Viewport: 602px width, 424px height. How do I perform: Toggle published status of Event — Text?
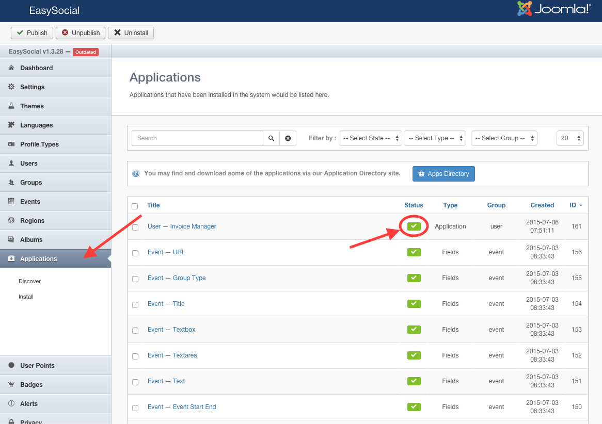414,381
